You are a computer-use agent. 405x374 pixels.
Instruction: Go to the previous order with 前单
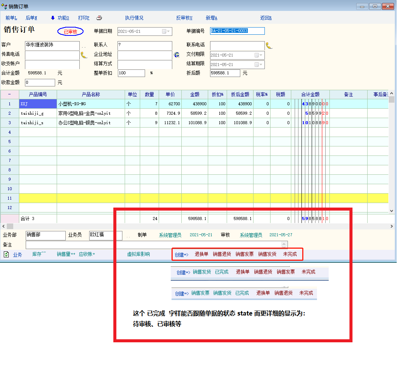click(x=11, y=18)
